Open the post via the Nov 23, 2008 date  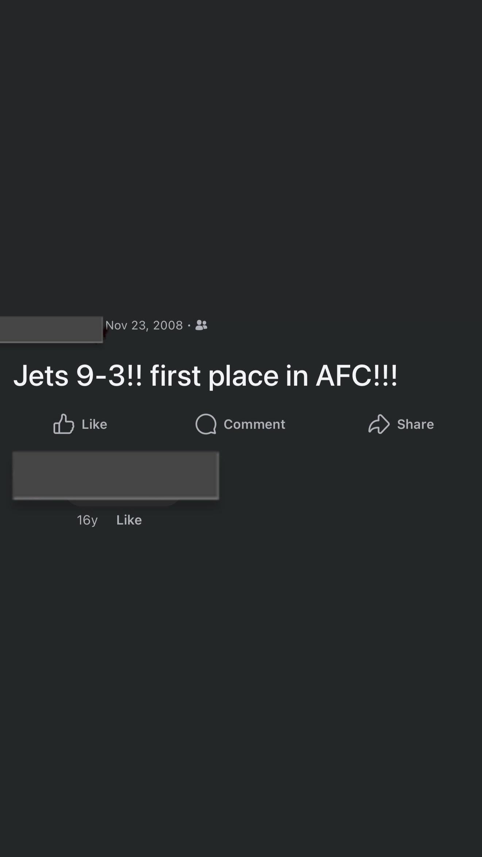(x=144, y=325)
